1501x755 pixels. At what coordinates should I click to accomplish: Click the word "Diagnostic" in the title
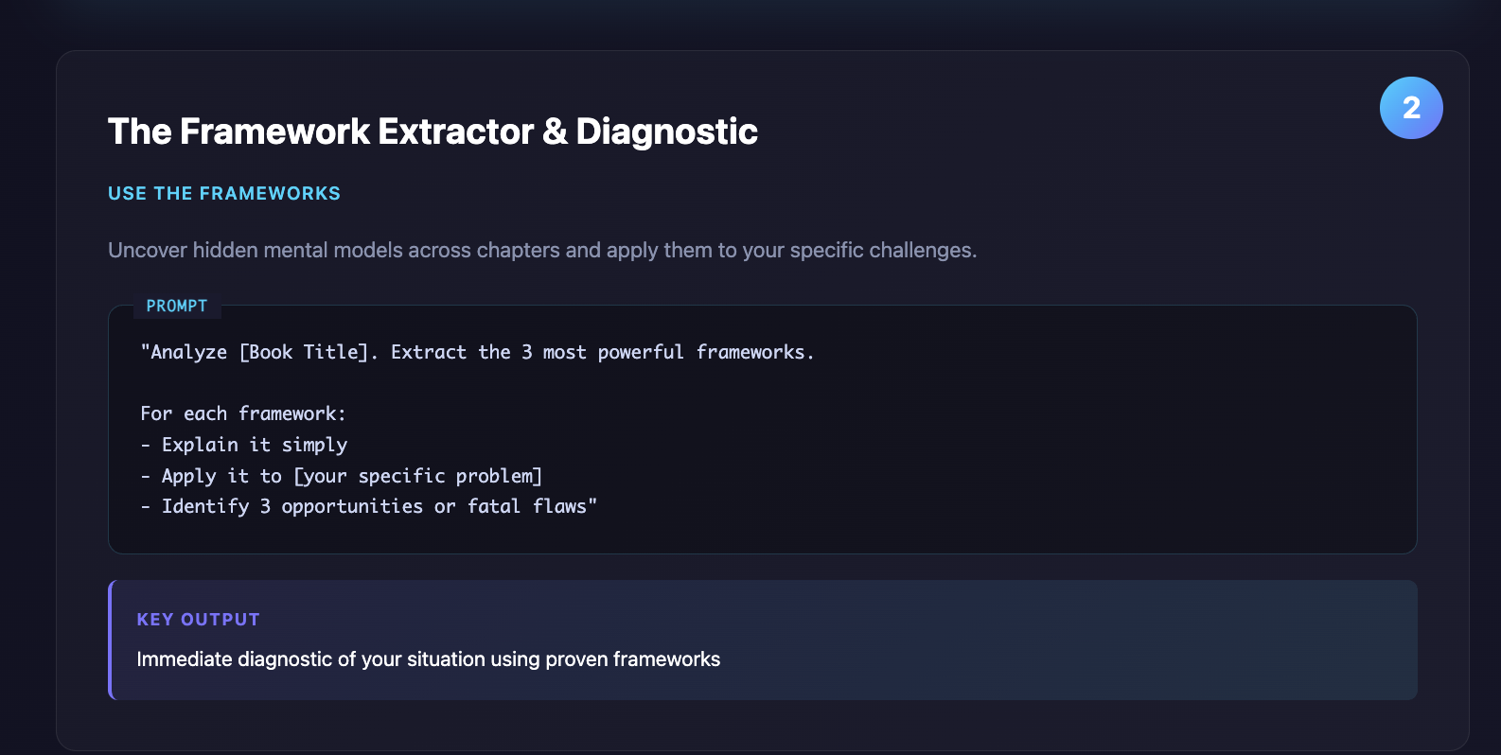[666, 132]
